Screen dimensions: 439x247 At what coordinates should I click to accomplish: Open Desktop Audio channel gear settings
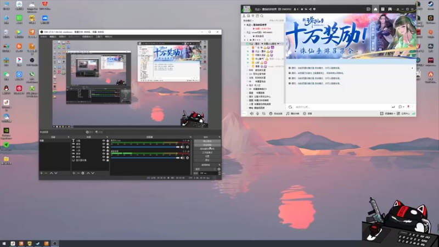coord(188,158)
